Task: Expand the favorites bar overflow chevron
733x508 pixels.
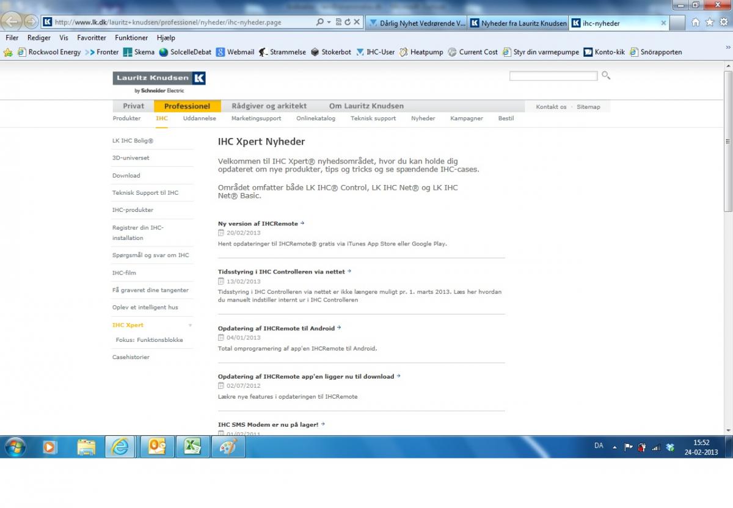Action: coord(726,48)
